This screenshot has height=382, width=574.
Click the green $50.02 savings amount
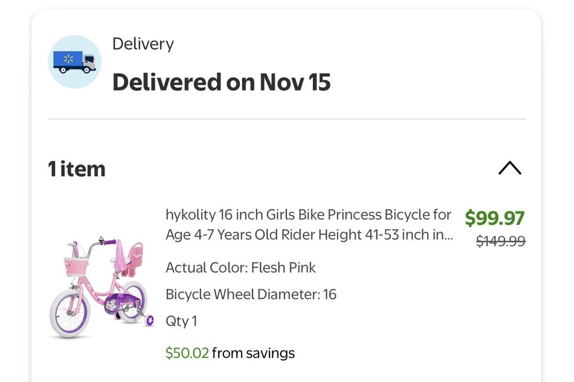coord(187,353)
